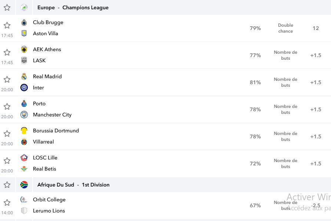This screenshot has width=331, height=221.
Task: Open the LOSC Lille vs Real Betis match
Action: tap(165, 164)
